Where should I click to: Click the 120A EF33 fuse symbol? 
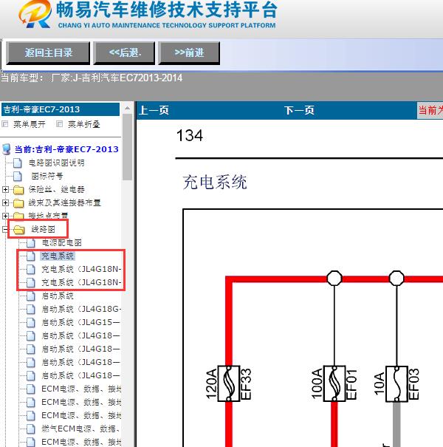(228, 383)
